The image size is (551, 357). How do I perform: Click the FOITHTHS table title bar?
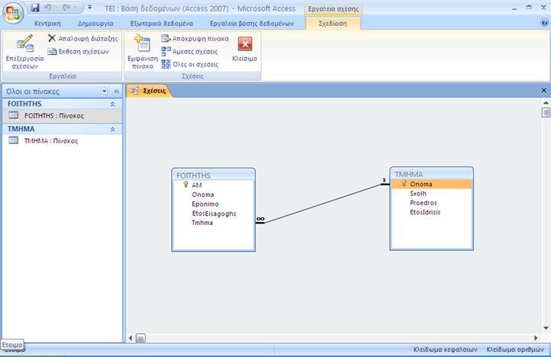tap(213, 175)
